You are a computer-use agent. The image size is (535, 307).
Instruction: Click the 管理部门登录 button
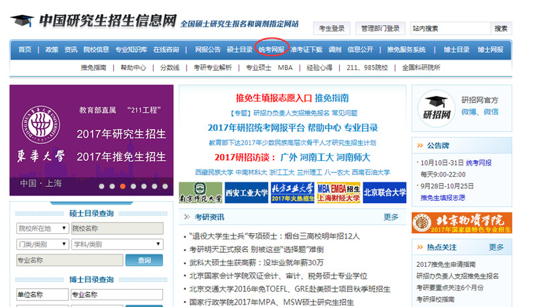[x=380, y=29]
